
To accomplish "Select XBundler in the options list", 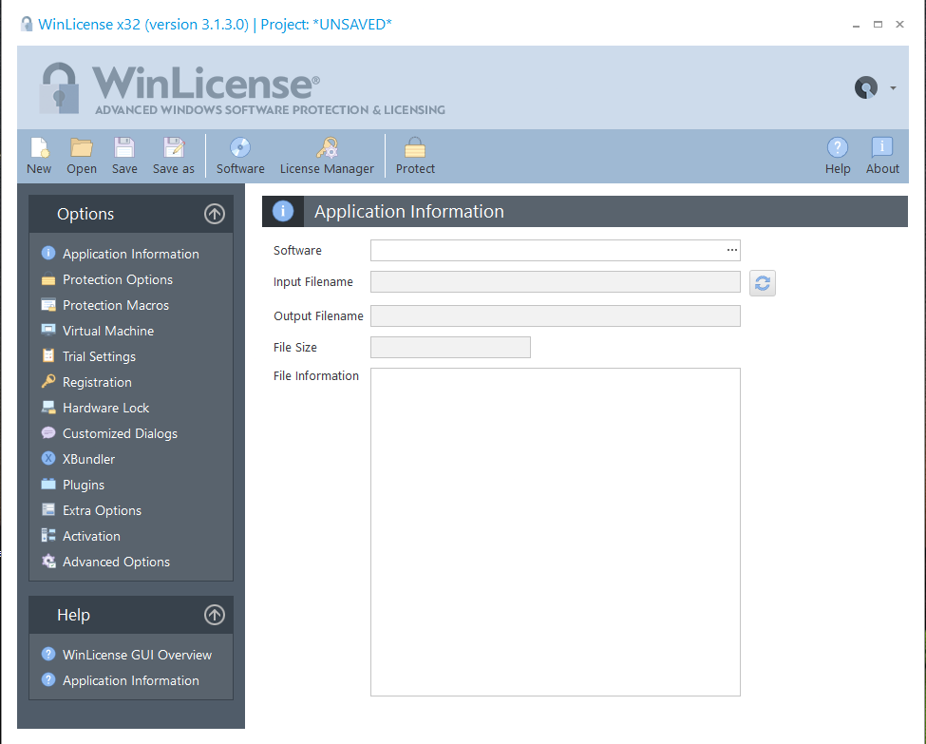I will coord(88,459).
